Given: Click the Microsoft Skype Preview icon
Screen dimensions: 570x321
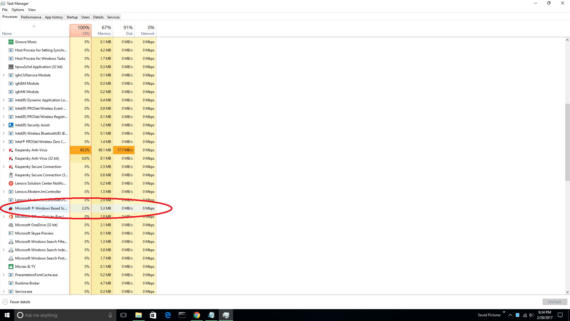Looking at the screenshot, I should 11,233.
